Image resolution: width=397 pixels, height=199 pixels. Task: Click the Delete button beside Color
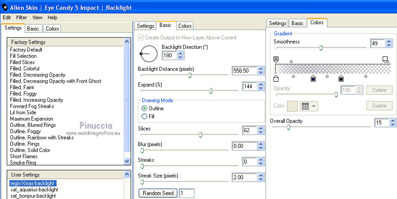click(379, 106)
